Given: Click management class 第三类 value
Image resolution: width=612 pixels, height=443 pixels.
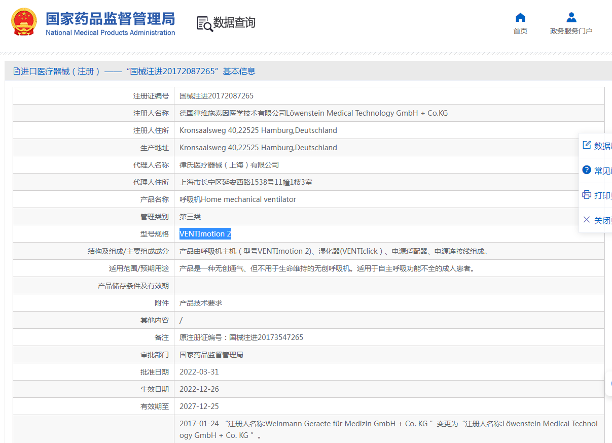Looking at the screenshot, I should (190, 217).
